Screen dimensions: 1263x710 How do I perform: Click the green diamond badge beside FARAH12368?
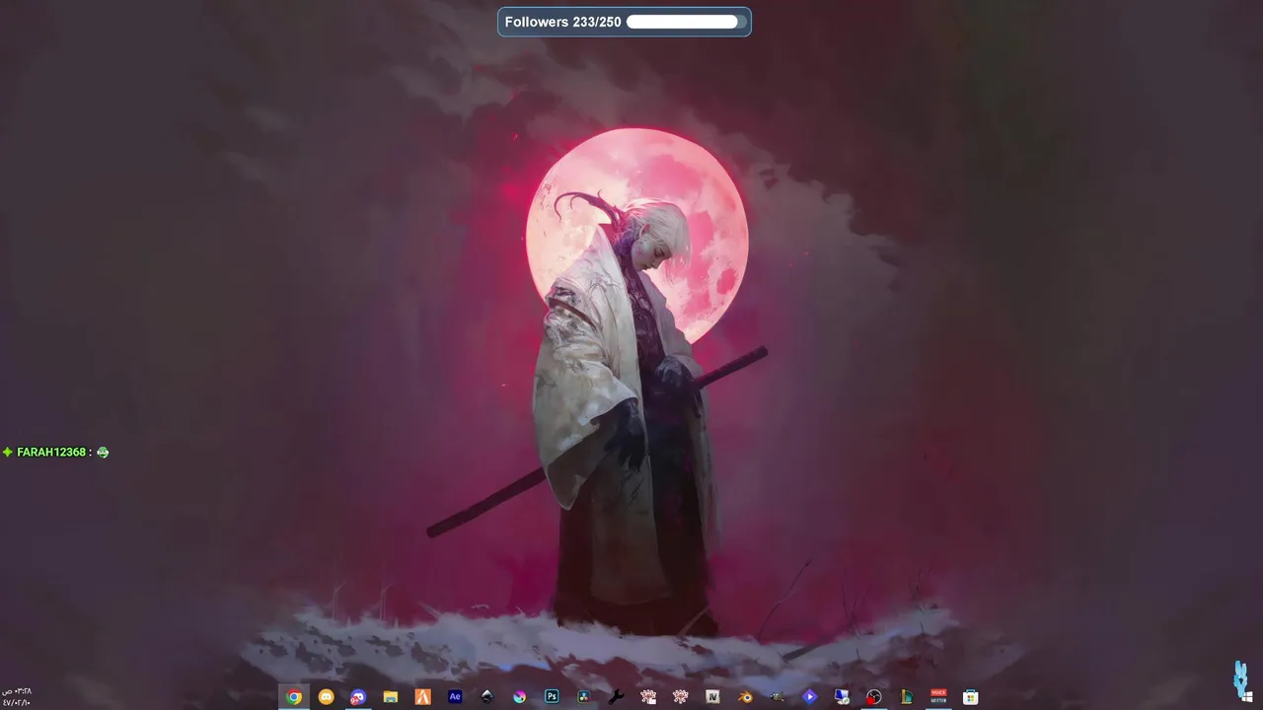click(x=8, y=452)
